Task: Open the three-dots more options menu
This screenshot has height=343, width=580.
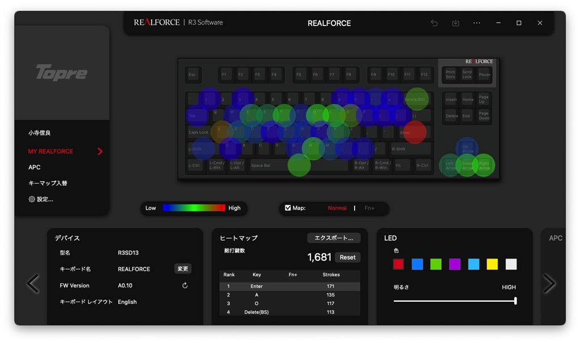Action: [x=477, y=23]
